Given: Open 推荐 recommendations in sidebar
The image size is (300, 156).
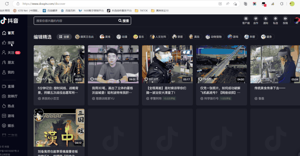Looking at the screenshot, I should click(8, 43).
